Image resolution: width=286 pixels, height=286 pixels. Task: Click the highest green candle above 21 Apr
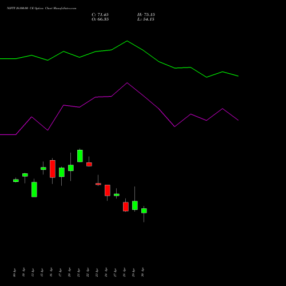click(x=80, y=156)
